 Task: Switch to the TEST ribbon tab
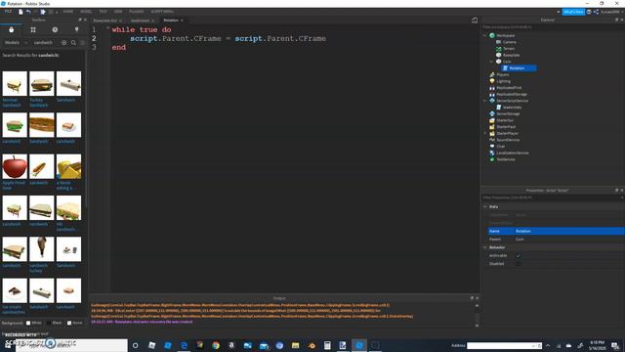pos(103,12)
